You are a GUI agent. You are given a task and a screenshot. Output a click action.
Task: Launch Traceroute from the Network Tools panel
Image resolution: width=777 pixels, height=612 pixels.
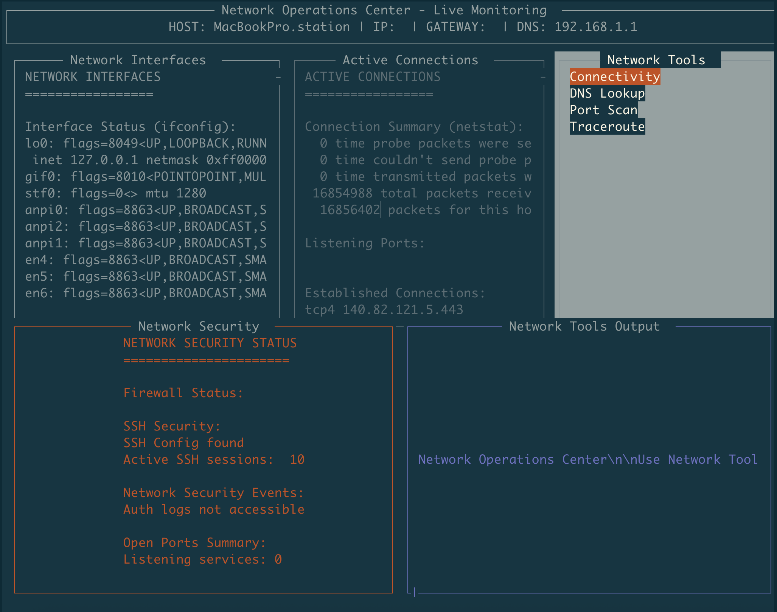(607, 126)
